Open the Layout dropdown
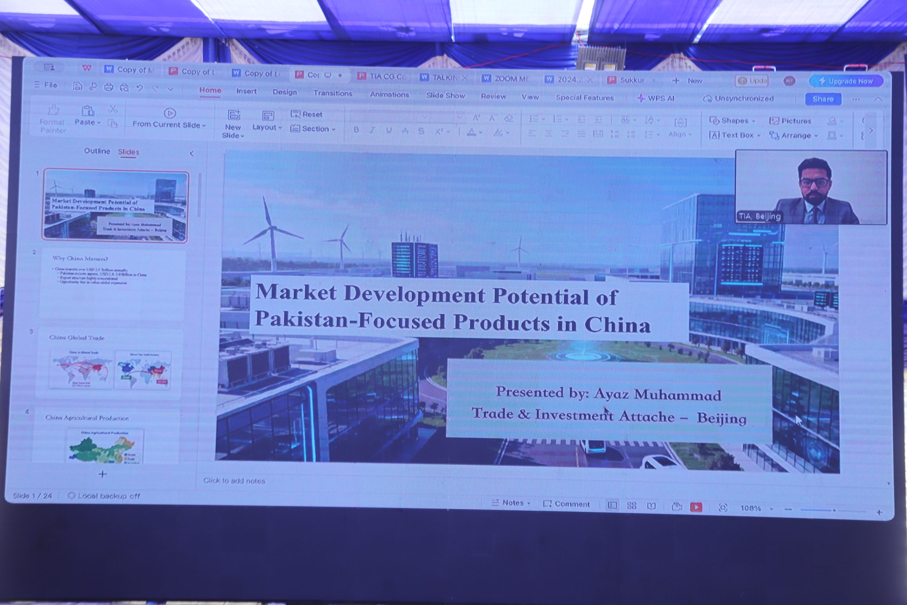The width and height of the screenshot is (907, 605). click(x=267, y=127)
